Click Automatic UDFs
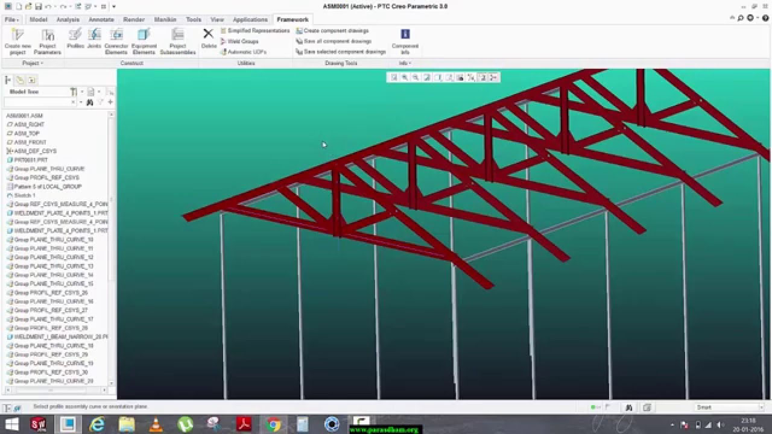Screen dimensions: 772x434 click(243, 52)
